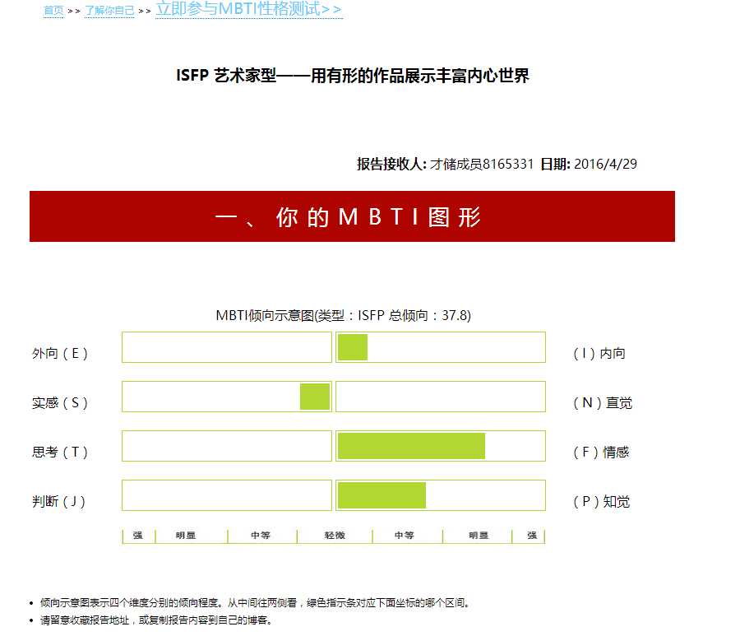Image resolution: width=740 pixels, height=636 pixels.
Task: Click the green introvert (I) indicator bar
Action: (x=353, y=347)
